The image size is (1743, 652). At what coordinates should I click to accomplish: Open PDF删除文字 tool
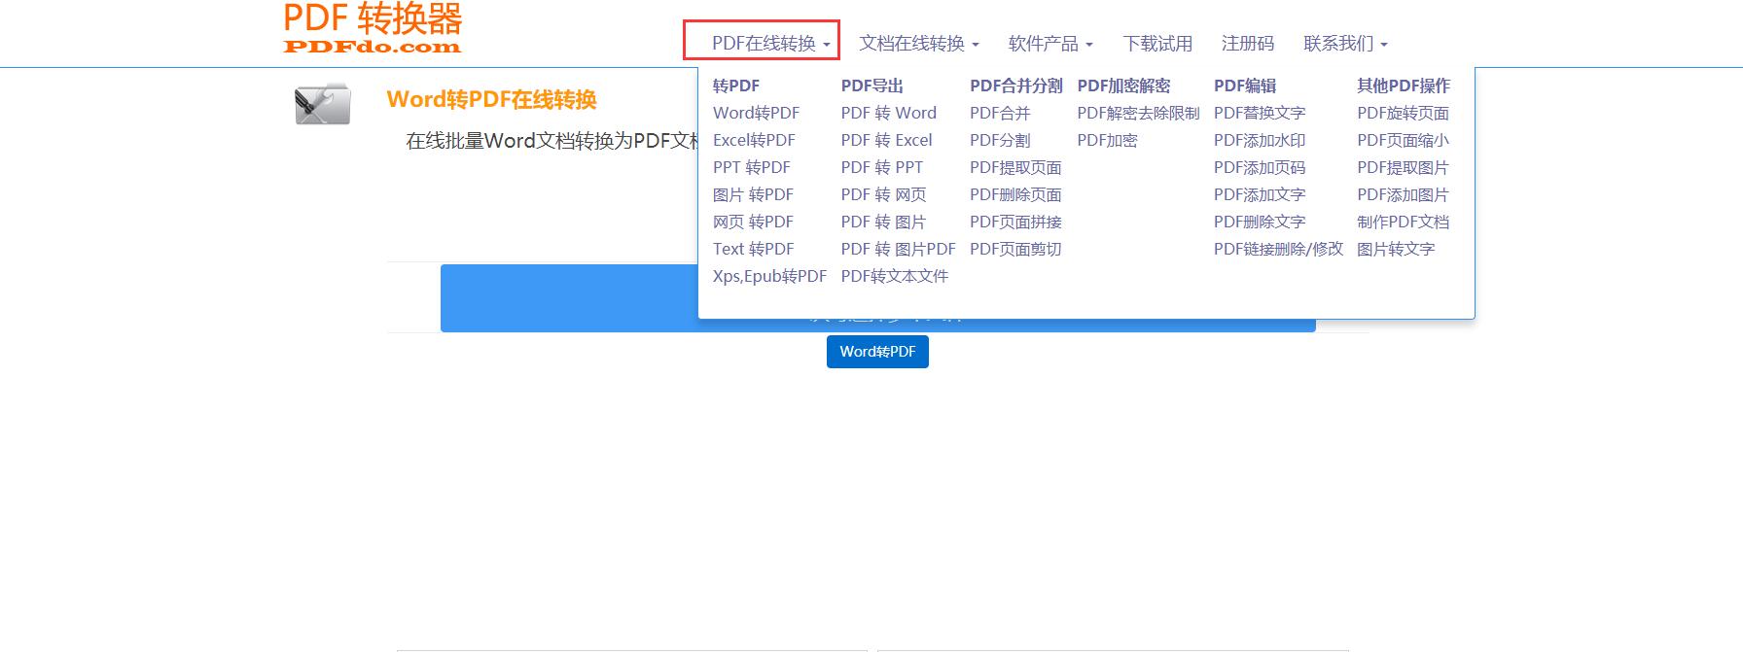(x=1260, y=222)
